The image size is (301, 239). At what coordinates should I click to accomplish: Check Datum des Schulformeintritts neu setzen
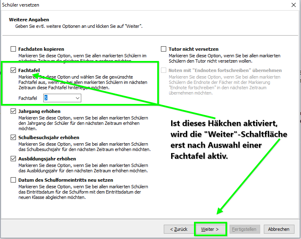click(x=13, y=180)
